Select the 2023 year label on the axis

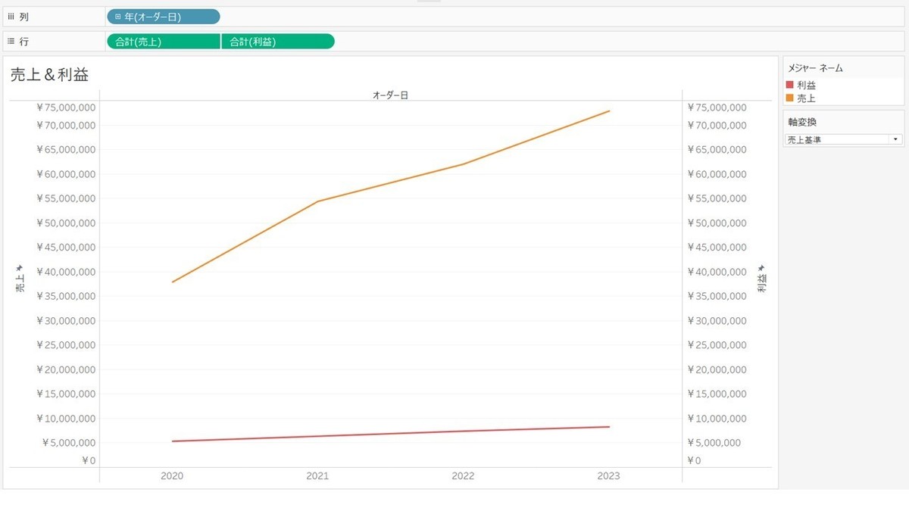tap(608, 475)
